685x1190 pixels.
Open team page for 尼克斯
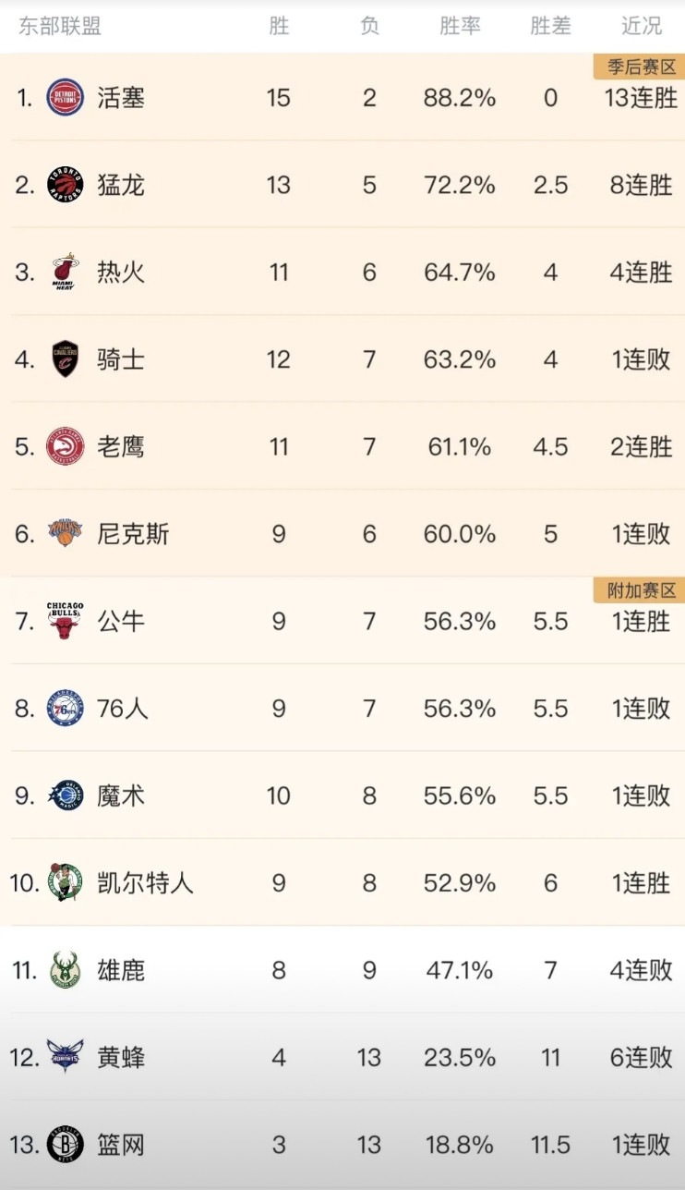[x=132, y=534]
